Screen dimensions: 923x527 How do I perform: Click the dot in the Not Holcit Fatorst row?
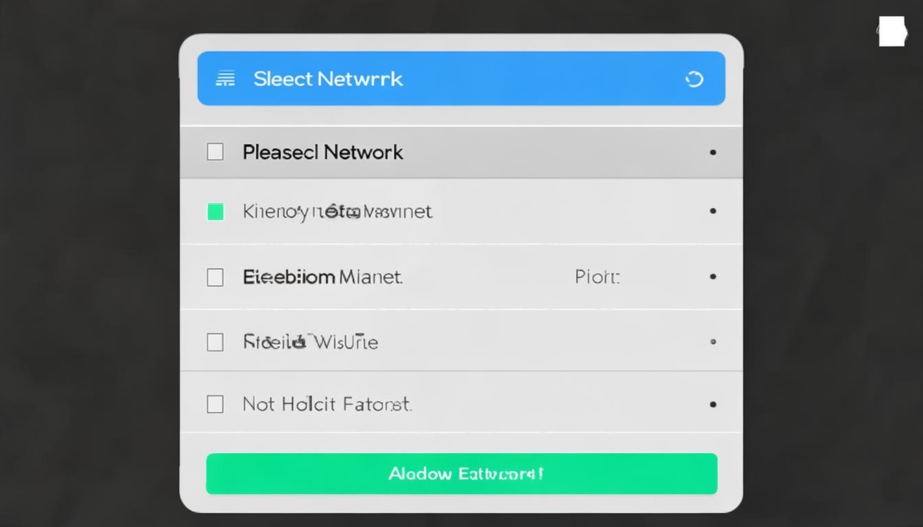tap(713, 404)
